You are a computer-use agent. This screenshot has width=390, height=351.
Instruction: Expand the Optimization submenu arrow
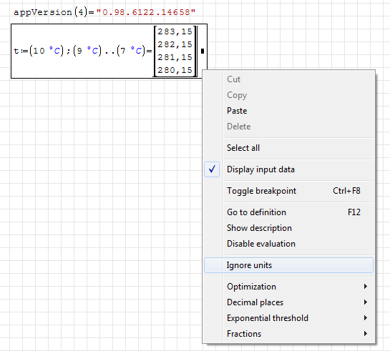click(366, 287)
